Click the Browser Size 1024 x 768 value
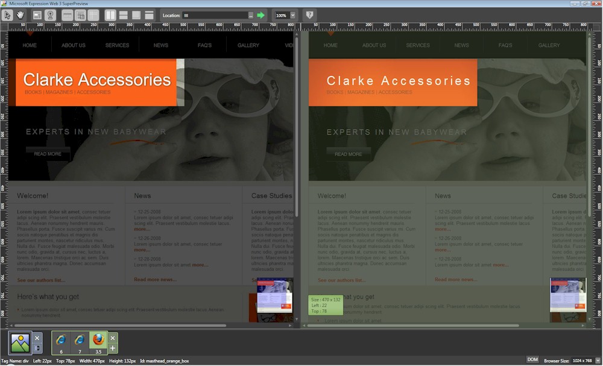The height and width of the screenshot is (366, 603). click(582, 361)
